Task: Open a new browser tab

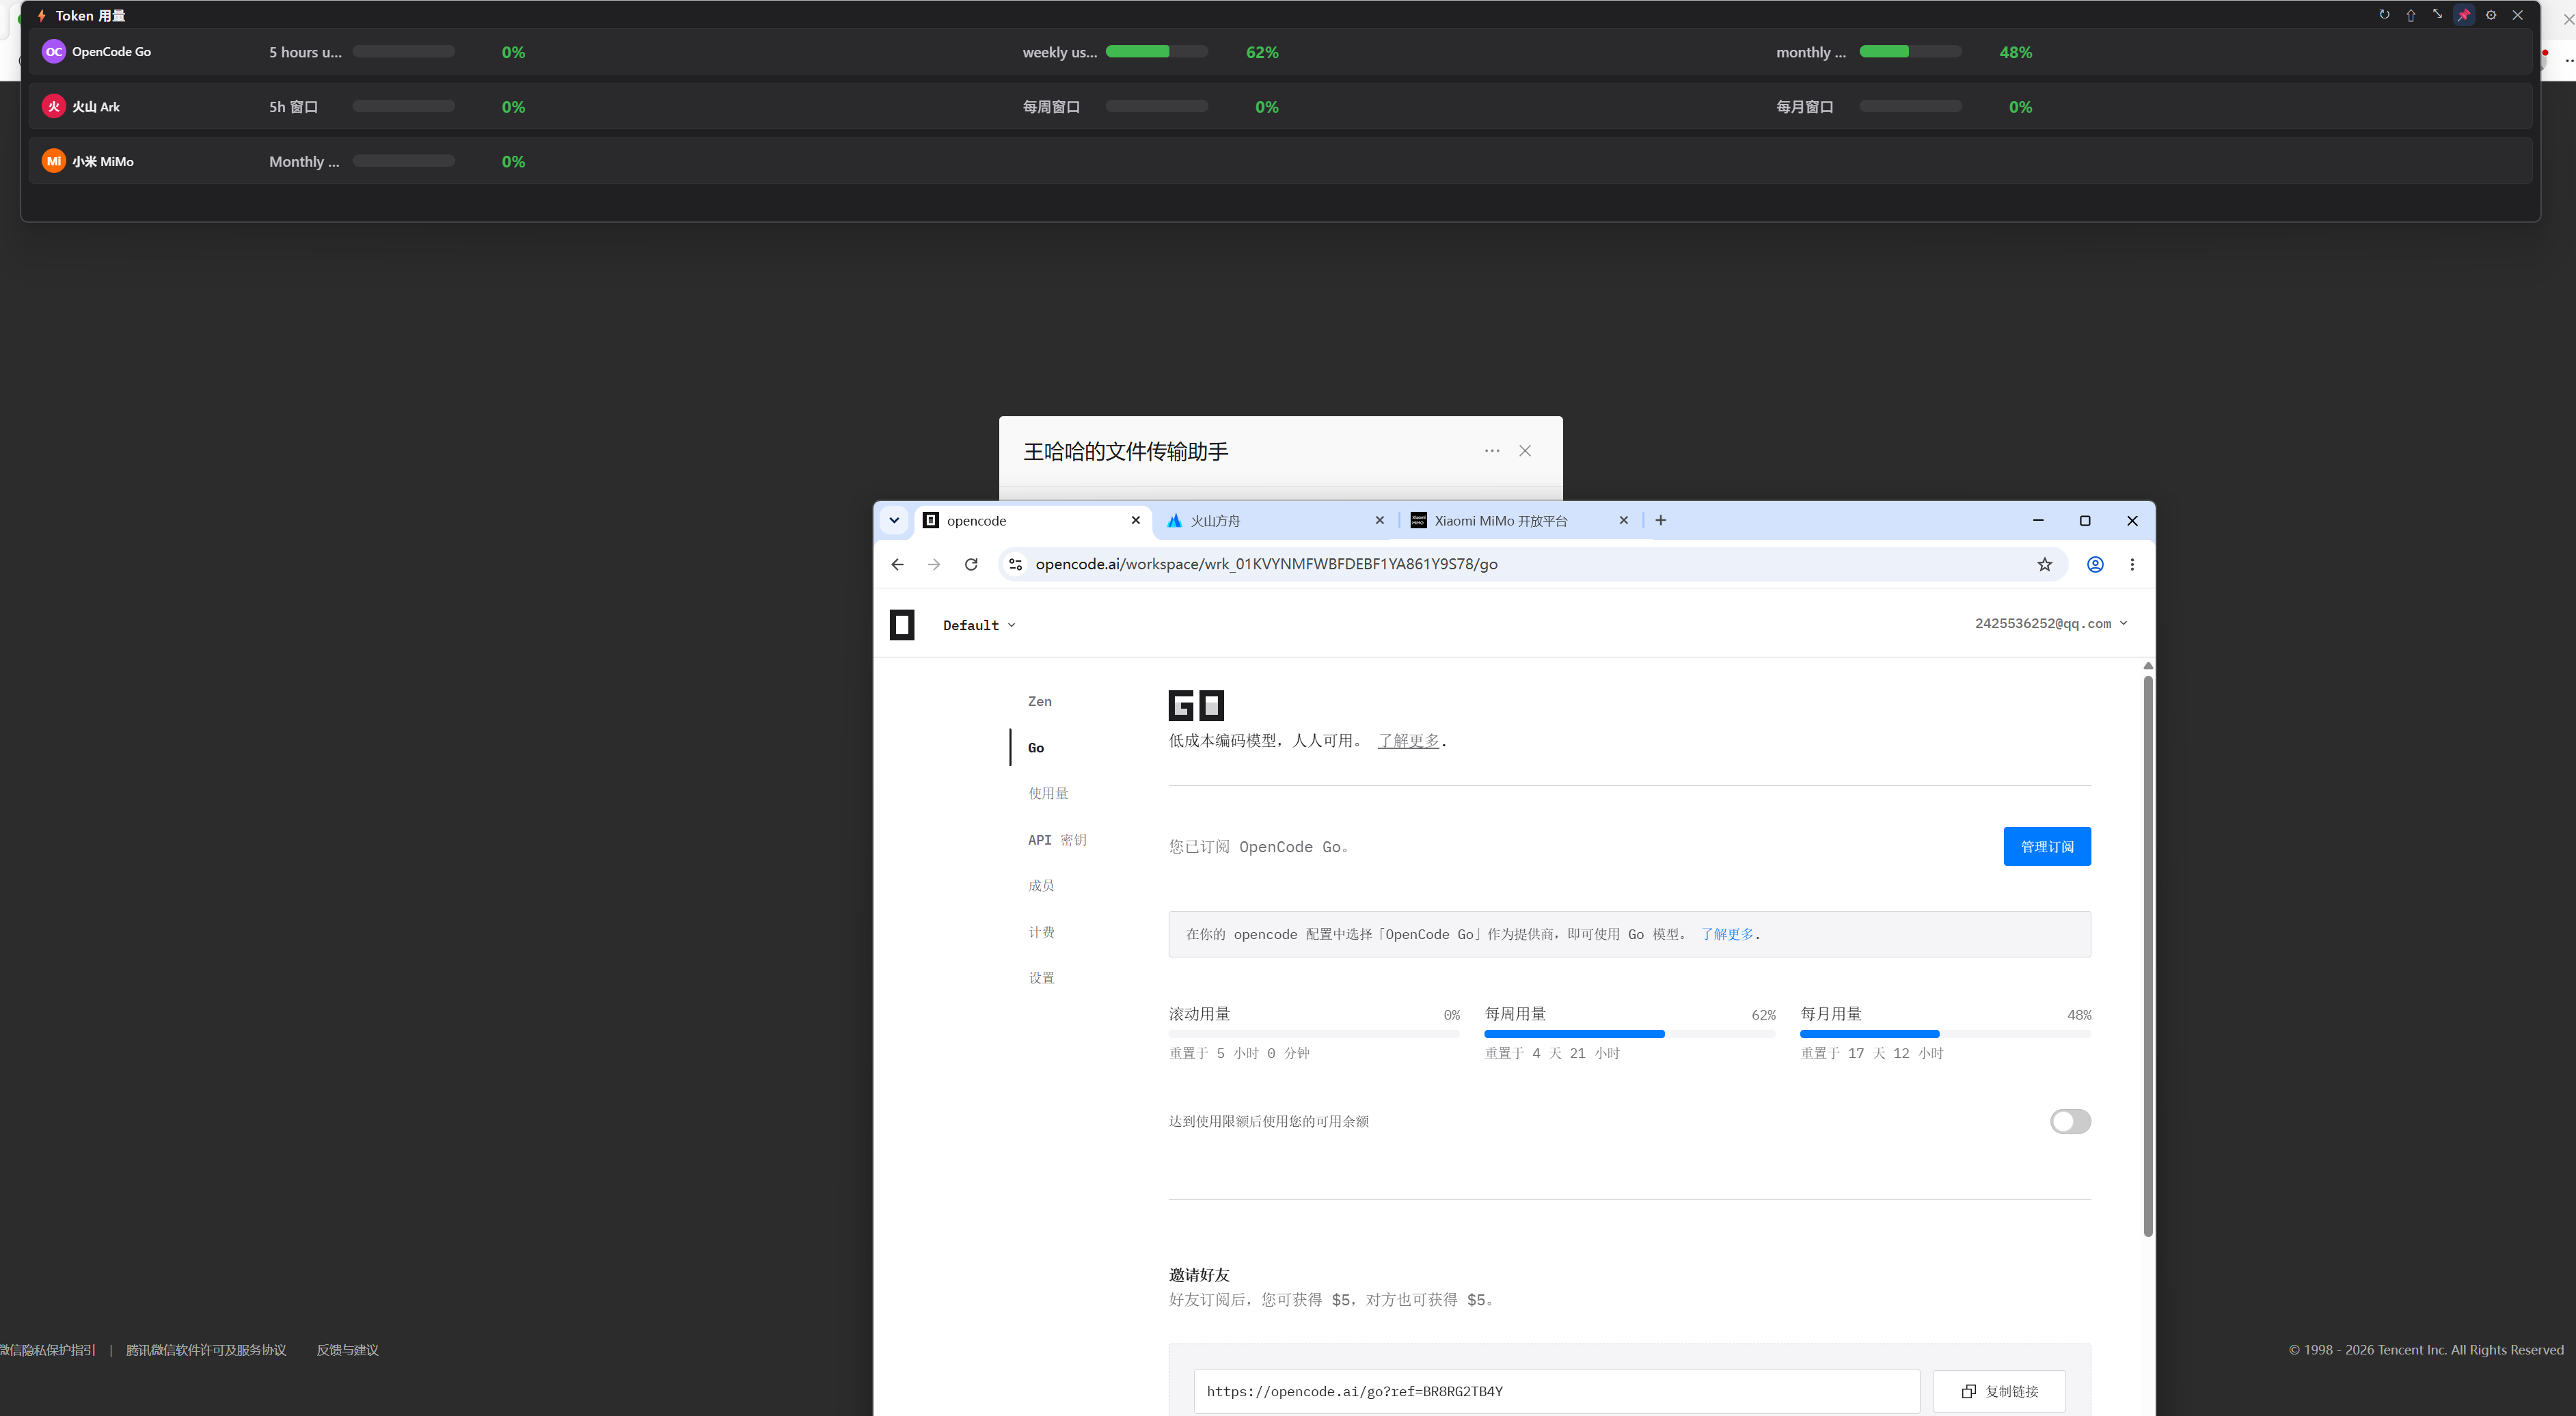Action: click(x=1660, y=520)
